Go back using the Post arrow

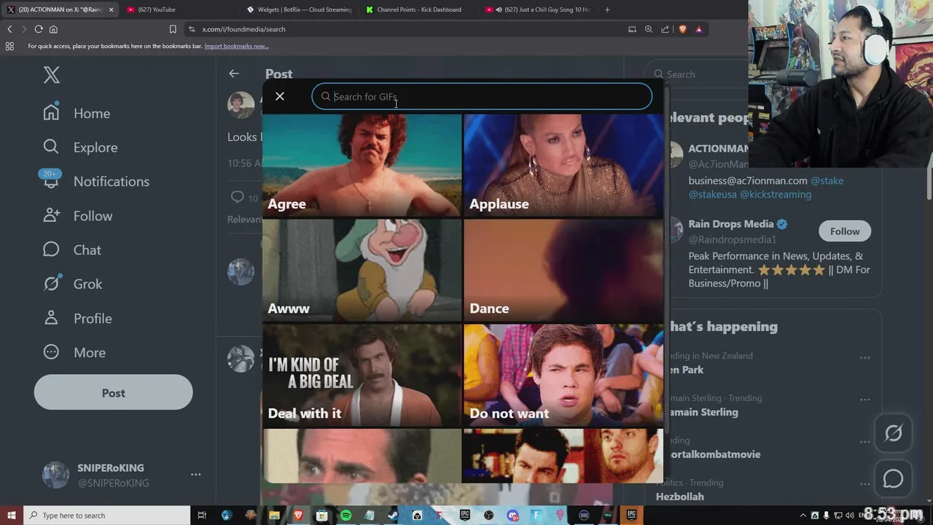point(234,74)
